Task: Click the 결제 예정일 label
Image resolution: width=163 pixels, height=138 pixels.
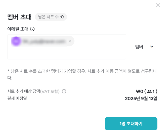Action: (x=17, y=98)
